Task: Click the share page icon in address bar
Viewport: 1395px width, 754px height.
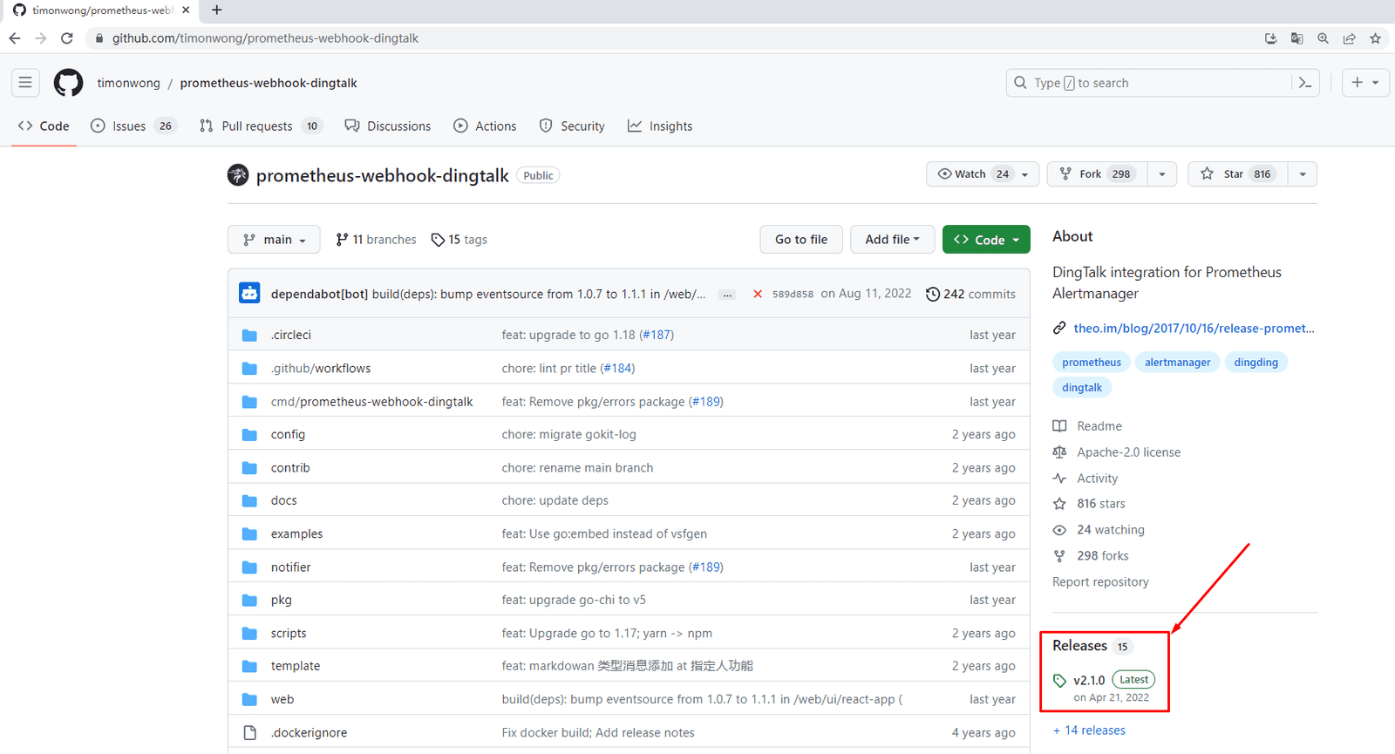Action: click(1350, 38)
